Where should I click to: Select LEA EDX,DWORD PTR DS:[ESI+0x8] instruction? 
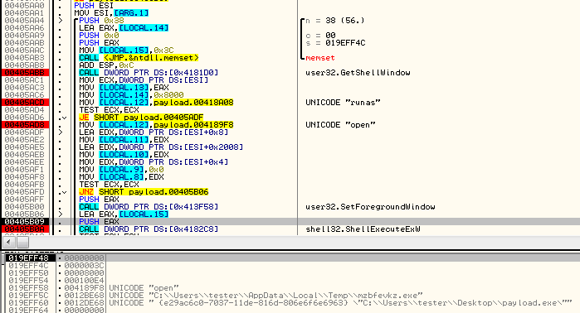pyautogui.click(x=154, y=132)
